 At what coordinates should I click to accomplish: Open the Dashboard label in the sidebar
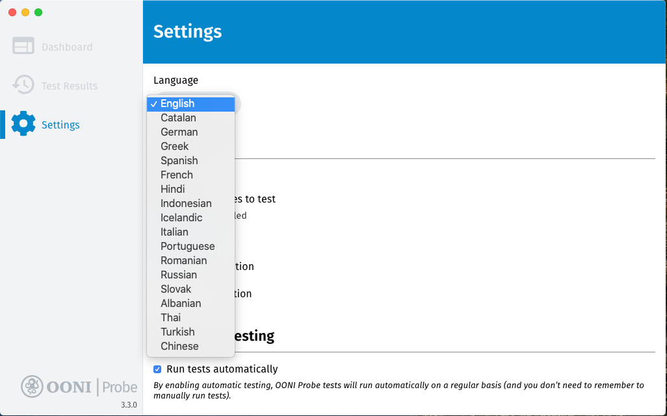pyautogui.click(x=67, y=47)
